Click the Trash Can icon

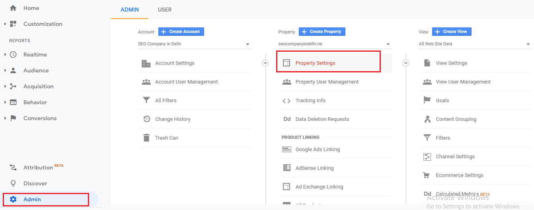[x=146, y=138]
